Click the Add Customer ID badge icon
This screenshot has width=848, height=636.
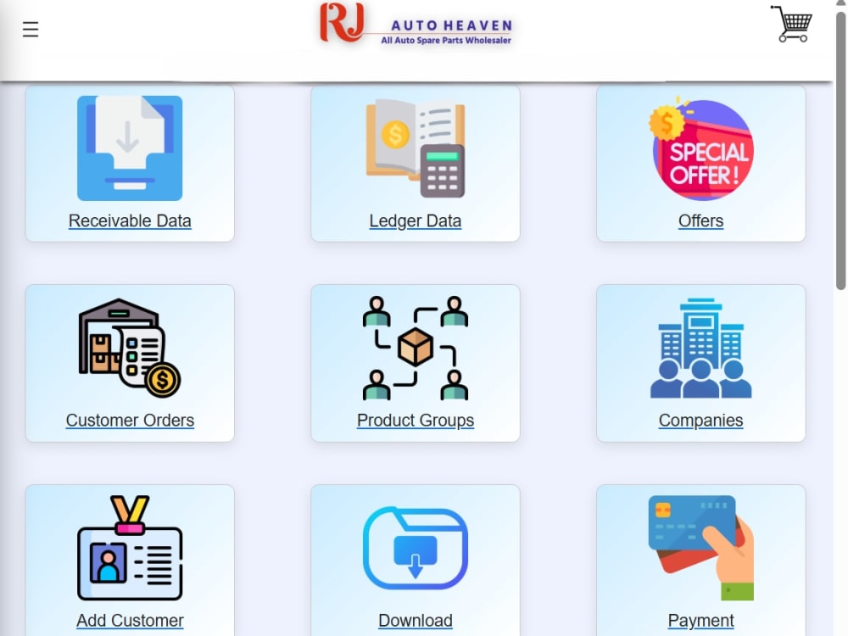[x=130, y=548]
